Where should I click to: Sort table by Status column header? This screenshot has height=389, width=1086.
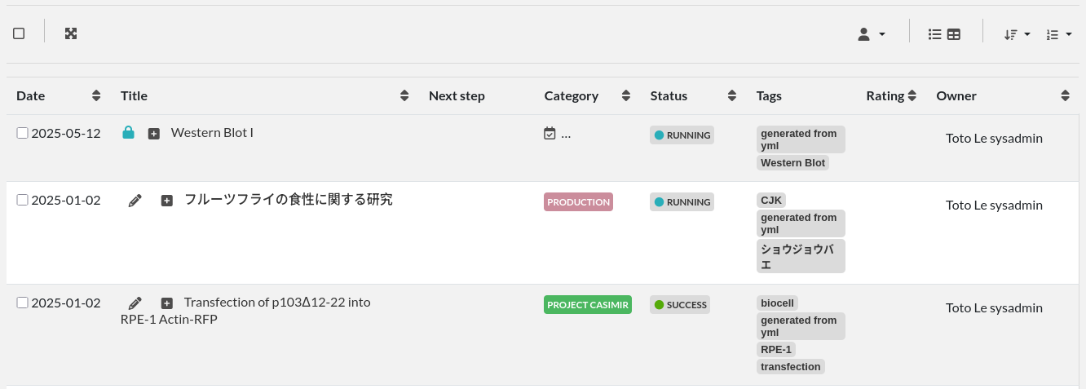tap(732, 95)
